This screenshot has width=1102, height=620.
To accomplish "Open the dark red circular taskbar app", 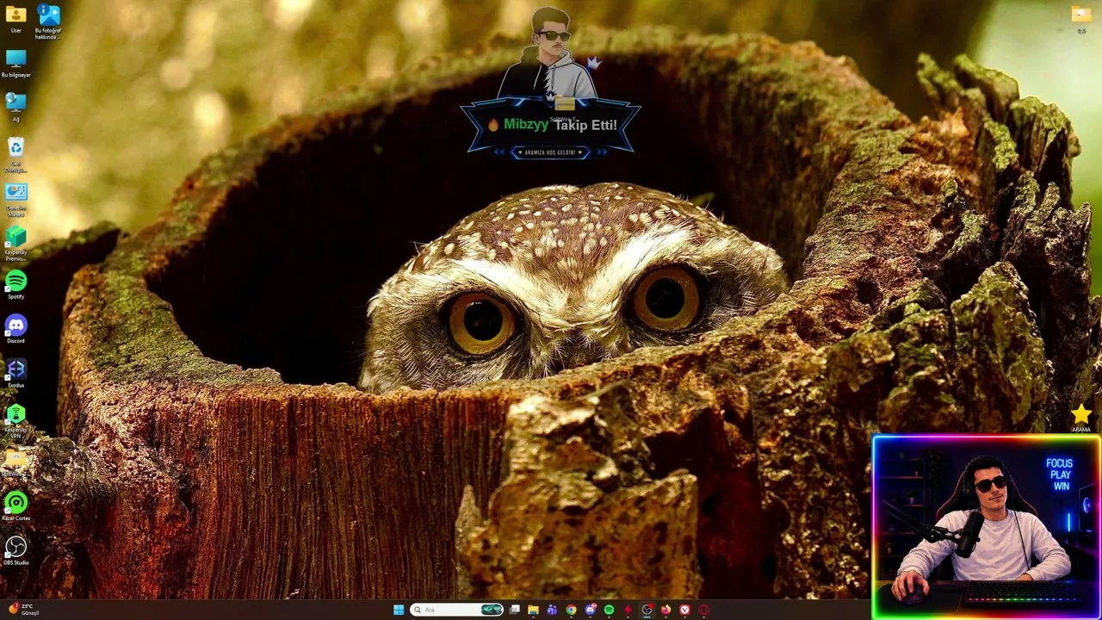I will click(x=703, y=610).
